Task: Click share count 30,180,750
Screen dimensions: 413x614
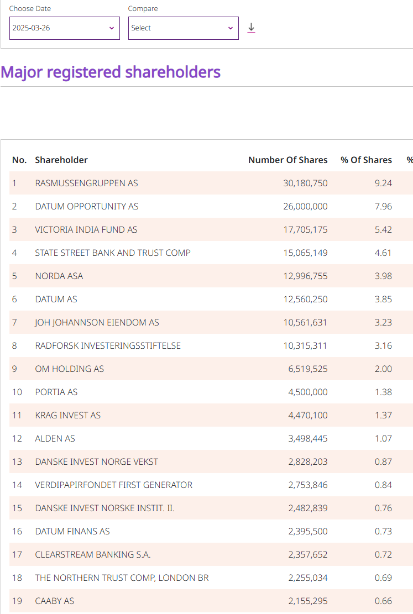Action: (305, 183)
